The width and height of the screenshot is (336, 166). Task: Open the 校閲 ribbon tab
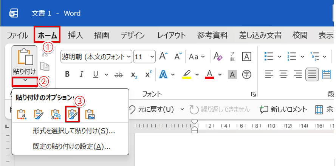click(300, 35)
